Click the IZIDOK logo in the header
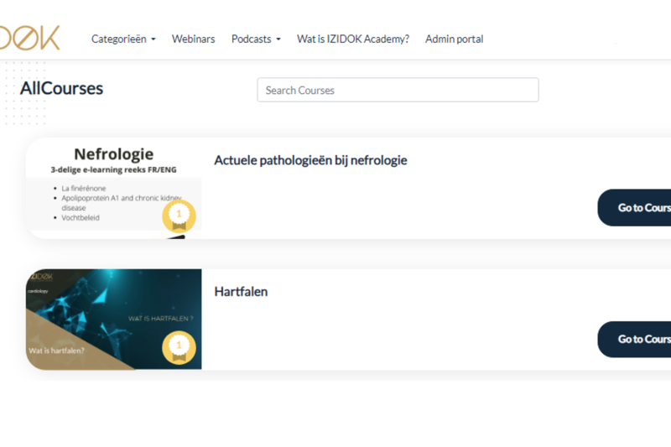This screenshot has width=671, height=447. pyautogui.click(x=30, y=38)
